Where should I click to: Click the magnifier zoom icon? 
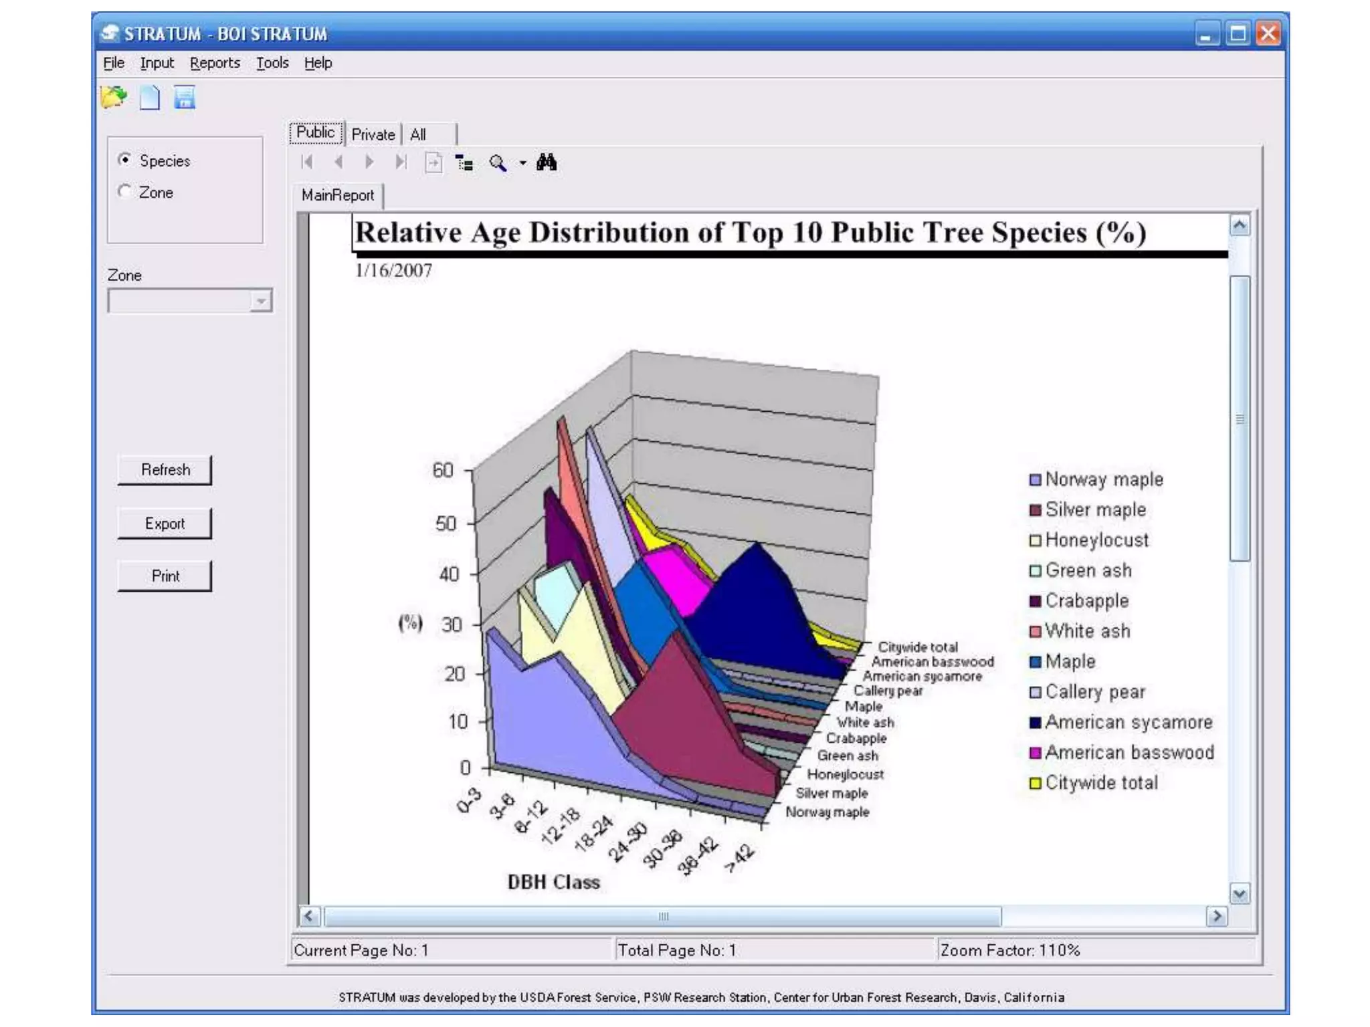497,162
